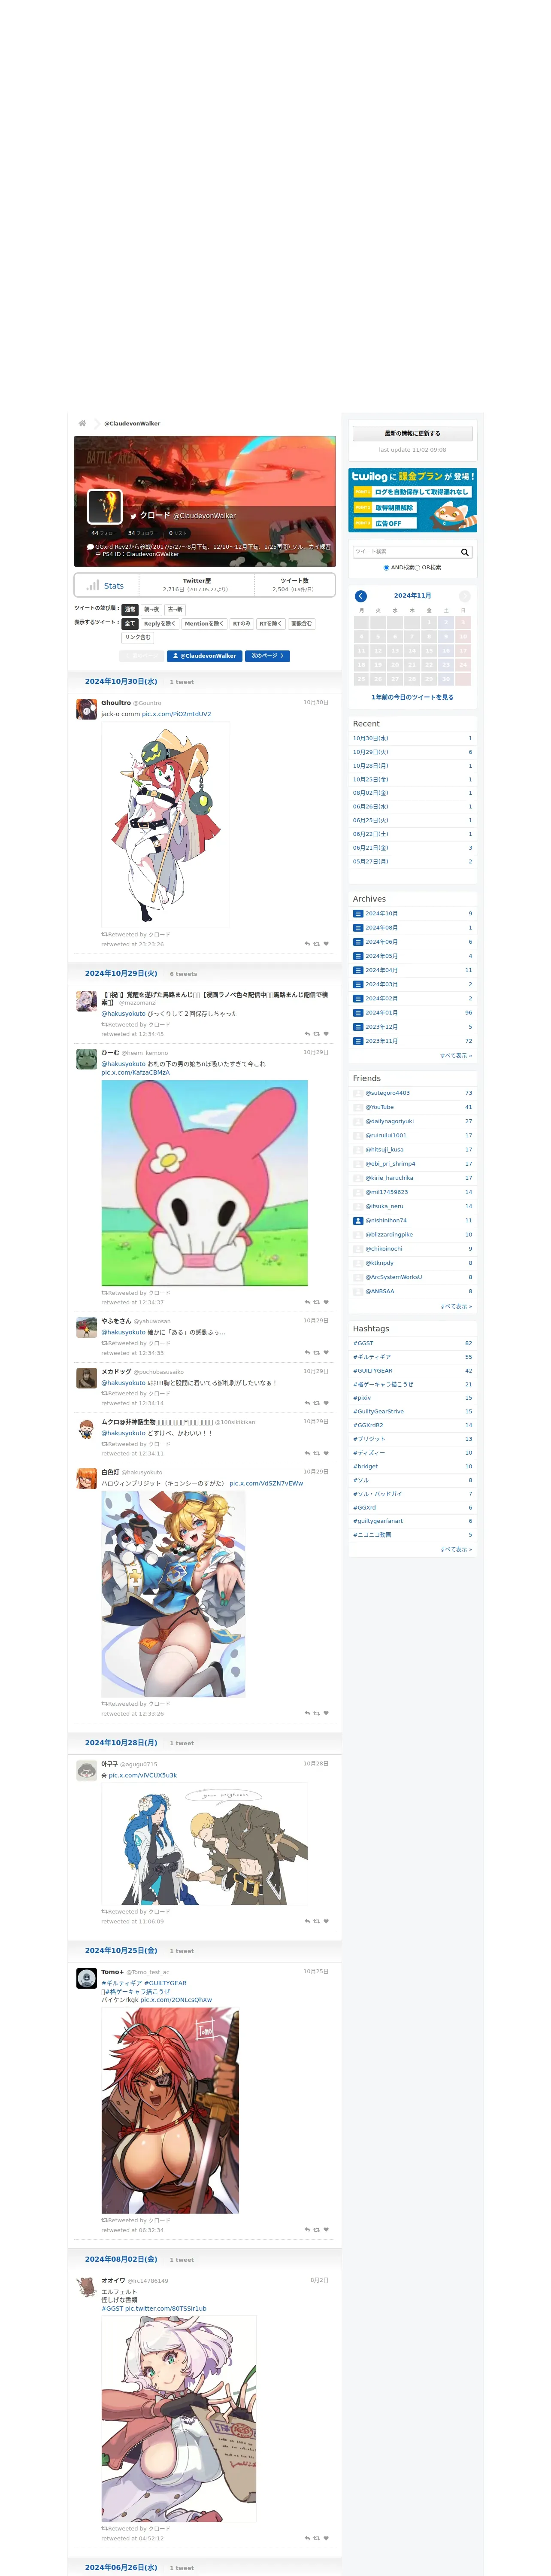Open the My Melody image thumbnail
Screen dimensions: 551x2576
tap(204, 1183)
